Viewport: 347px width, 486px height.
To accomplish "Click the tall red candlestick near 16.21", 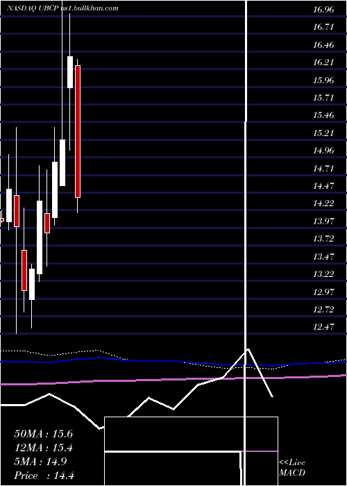I will tap(78, 131).
